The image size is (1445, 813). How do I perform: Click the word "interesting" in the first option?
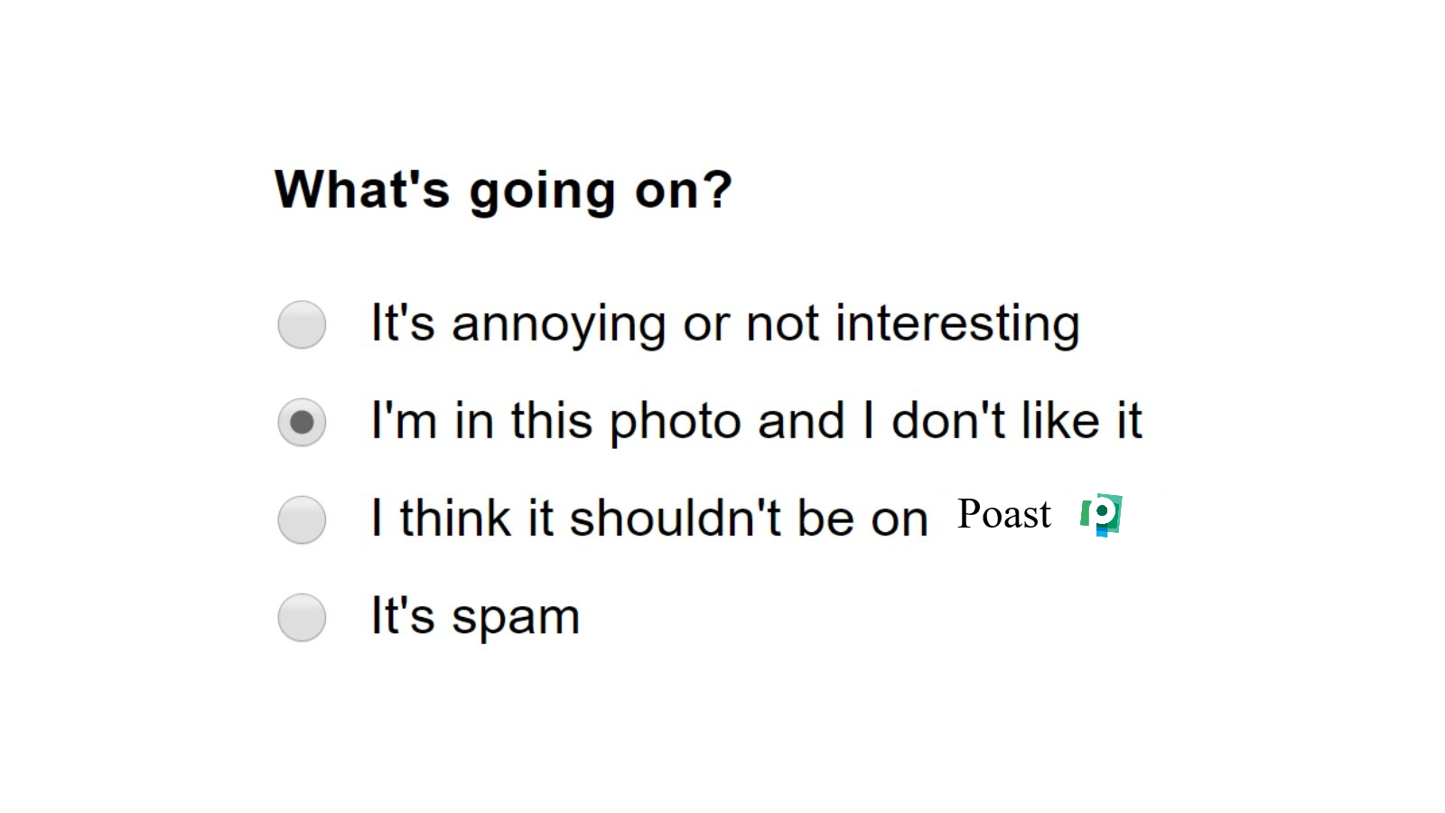[x=957, y=323]
